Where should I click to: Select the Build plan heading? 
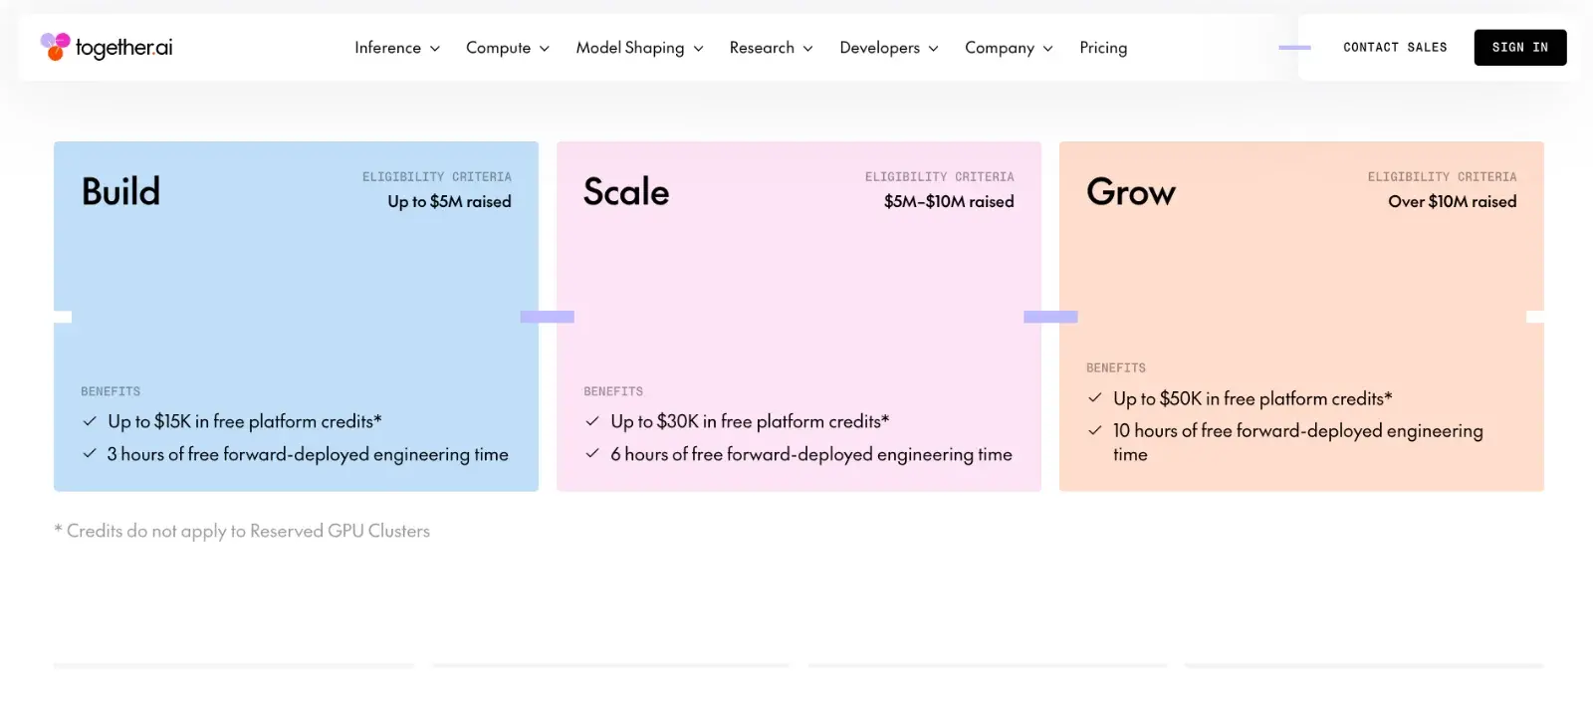pos(120,191)
